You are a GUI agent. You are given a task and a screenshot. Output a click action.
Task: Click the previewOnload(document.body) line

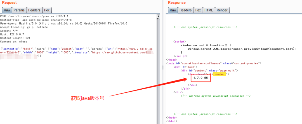pos(242,49)
